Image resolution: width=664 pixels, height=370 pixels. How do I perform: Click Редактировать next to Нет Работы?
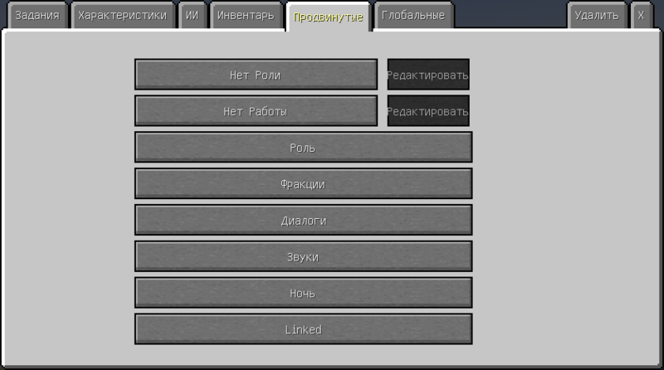coord(428,111)
